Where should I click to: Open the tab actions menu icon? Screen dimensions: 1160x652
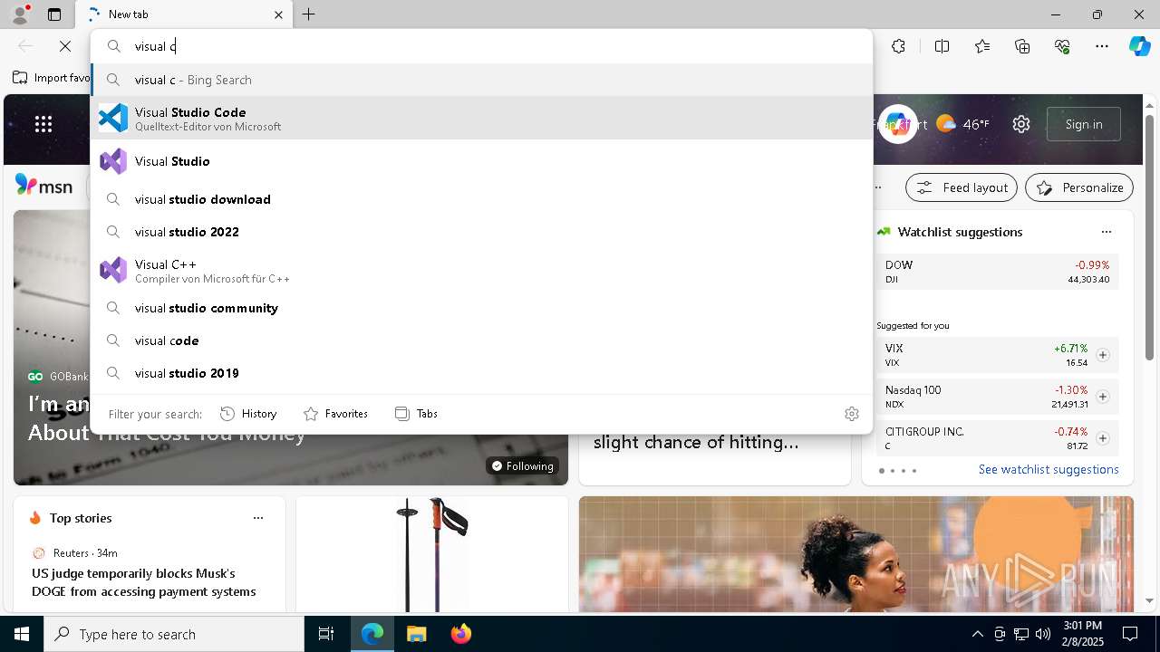[x=54, y=14]
